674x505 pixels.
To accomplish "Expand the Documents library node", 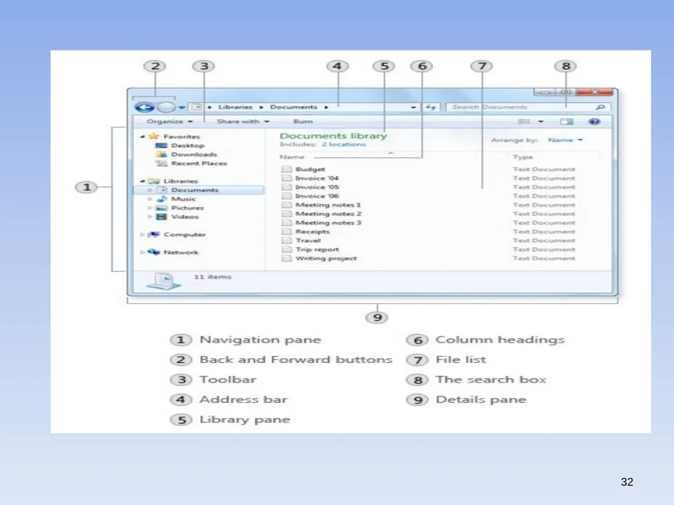I will point(150,190).
